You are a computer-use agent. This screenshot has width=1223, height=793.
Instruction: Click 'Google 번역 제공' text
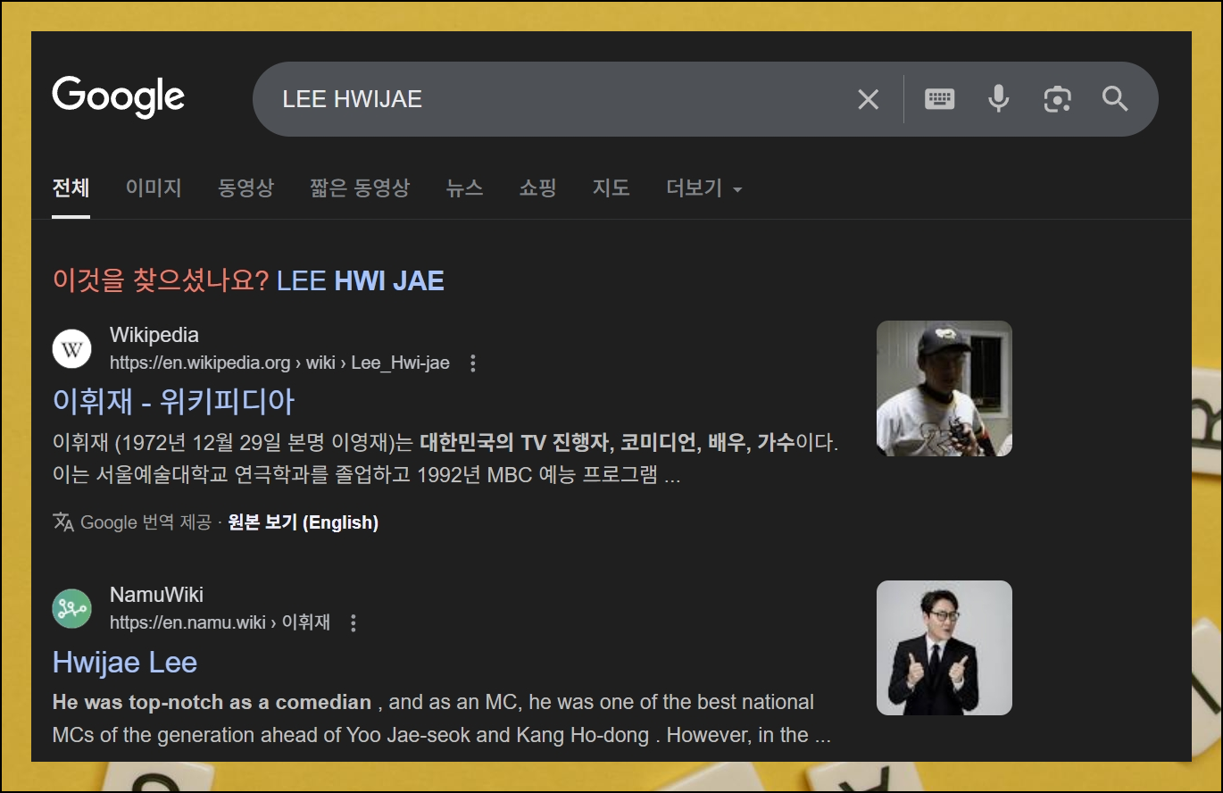click(146, 522)
